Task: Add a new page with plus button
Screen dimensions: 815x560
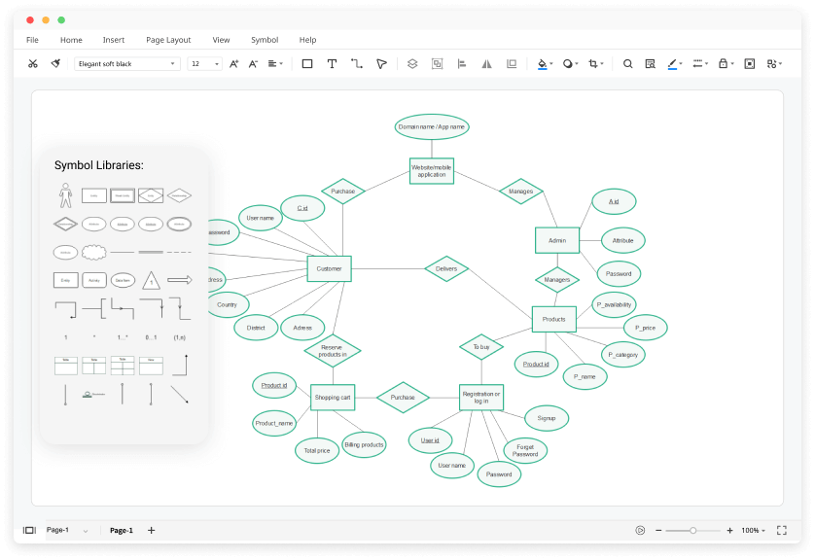Action: click(151, 530)
